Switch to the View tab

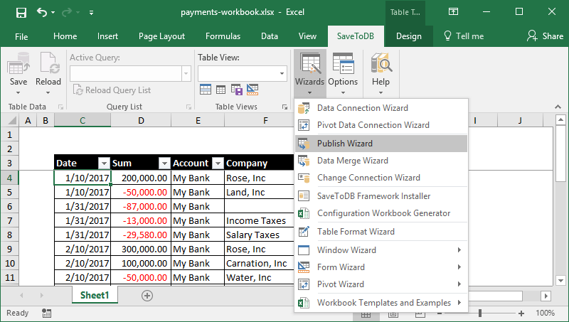(x=307, y=36)
